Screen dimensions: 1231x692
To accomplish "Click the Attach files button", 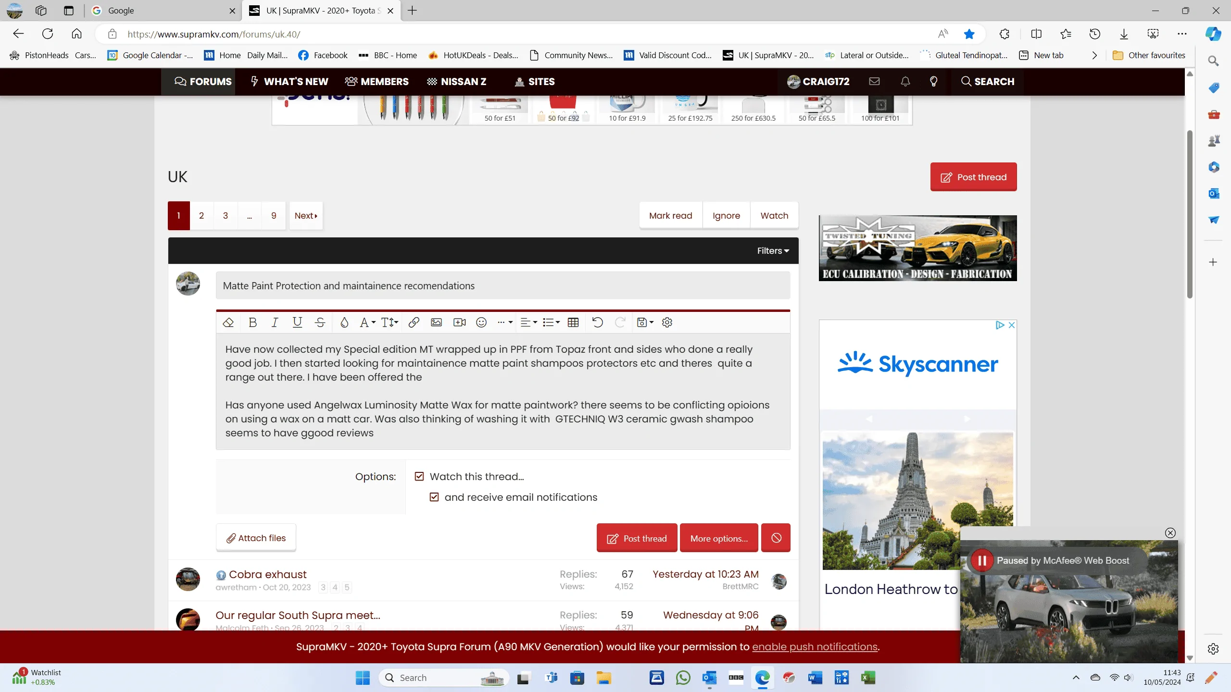I will pos(256,537).
